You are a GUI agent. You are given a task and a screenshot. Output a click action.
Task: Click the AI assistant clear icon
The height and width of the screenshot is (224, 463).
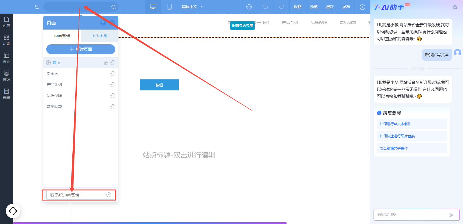click(x=455, y=7)
